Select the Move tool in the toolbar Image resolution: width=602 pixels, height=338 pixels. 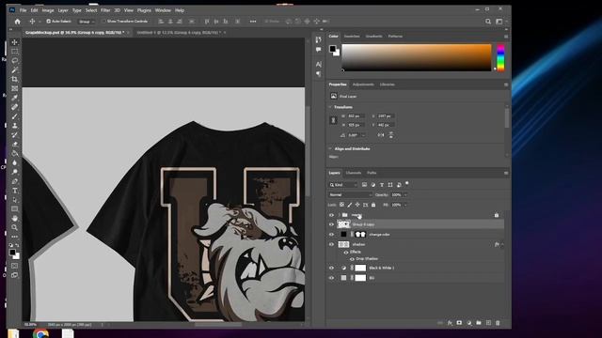coord(15,42)
